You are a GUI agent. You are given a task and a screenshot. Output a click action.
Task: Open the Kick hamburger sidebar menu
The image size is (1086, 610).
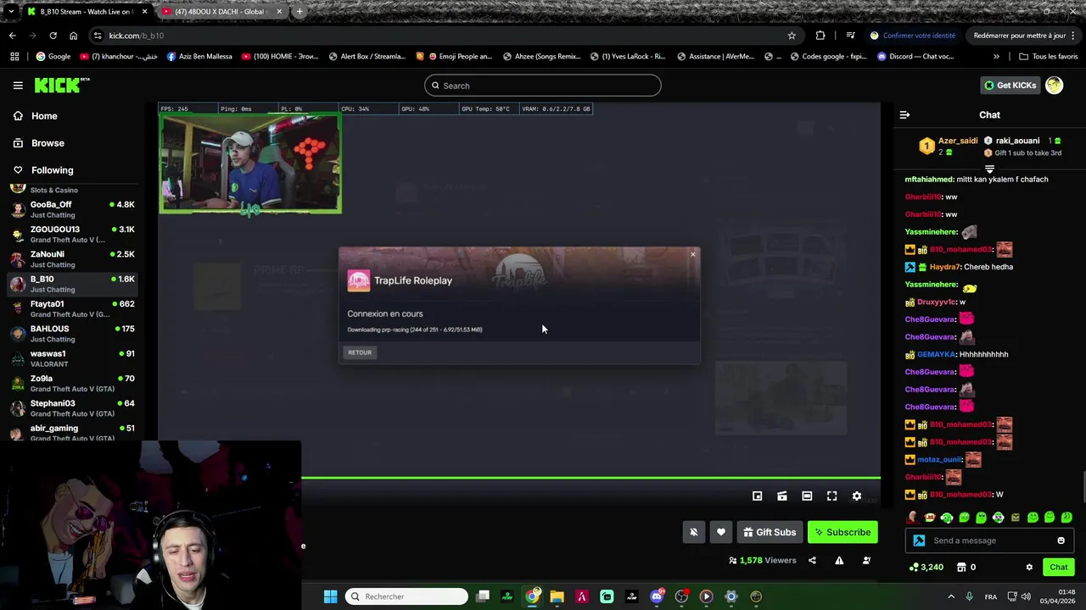coord(18,86)
